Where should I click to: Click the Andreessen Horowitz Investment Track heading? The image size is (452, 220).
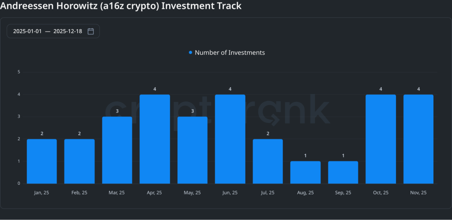(x=121, y=6)
